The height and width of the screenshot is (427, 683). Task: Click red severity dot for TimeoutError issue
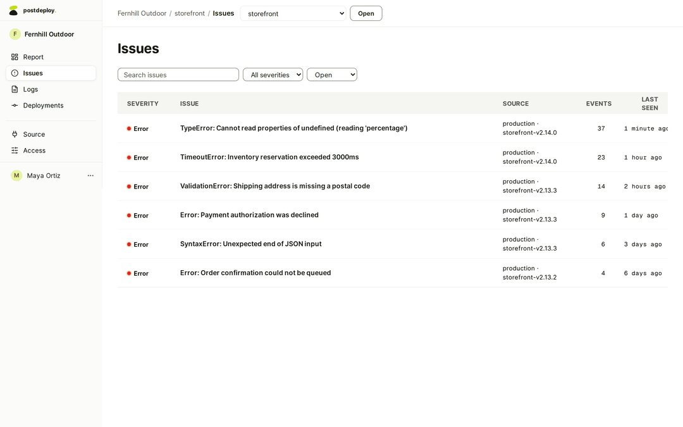(129, 158)
